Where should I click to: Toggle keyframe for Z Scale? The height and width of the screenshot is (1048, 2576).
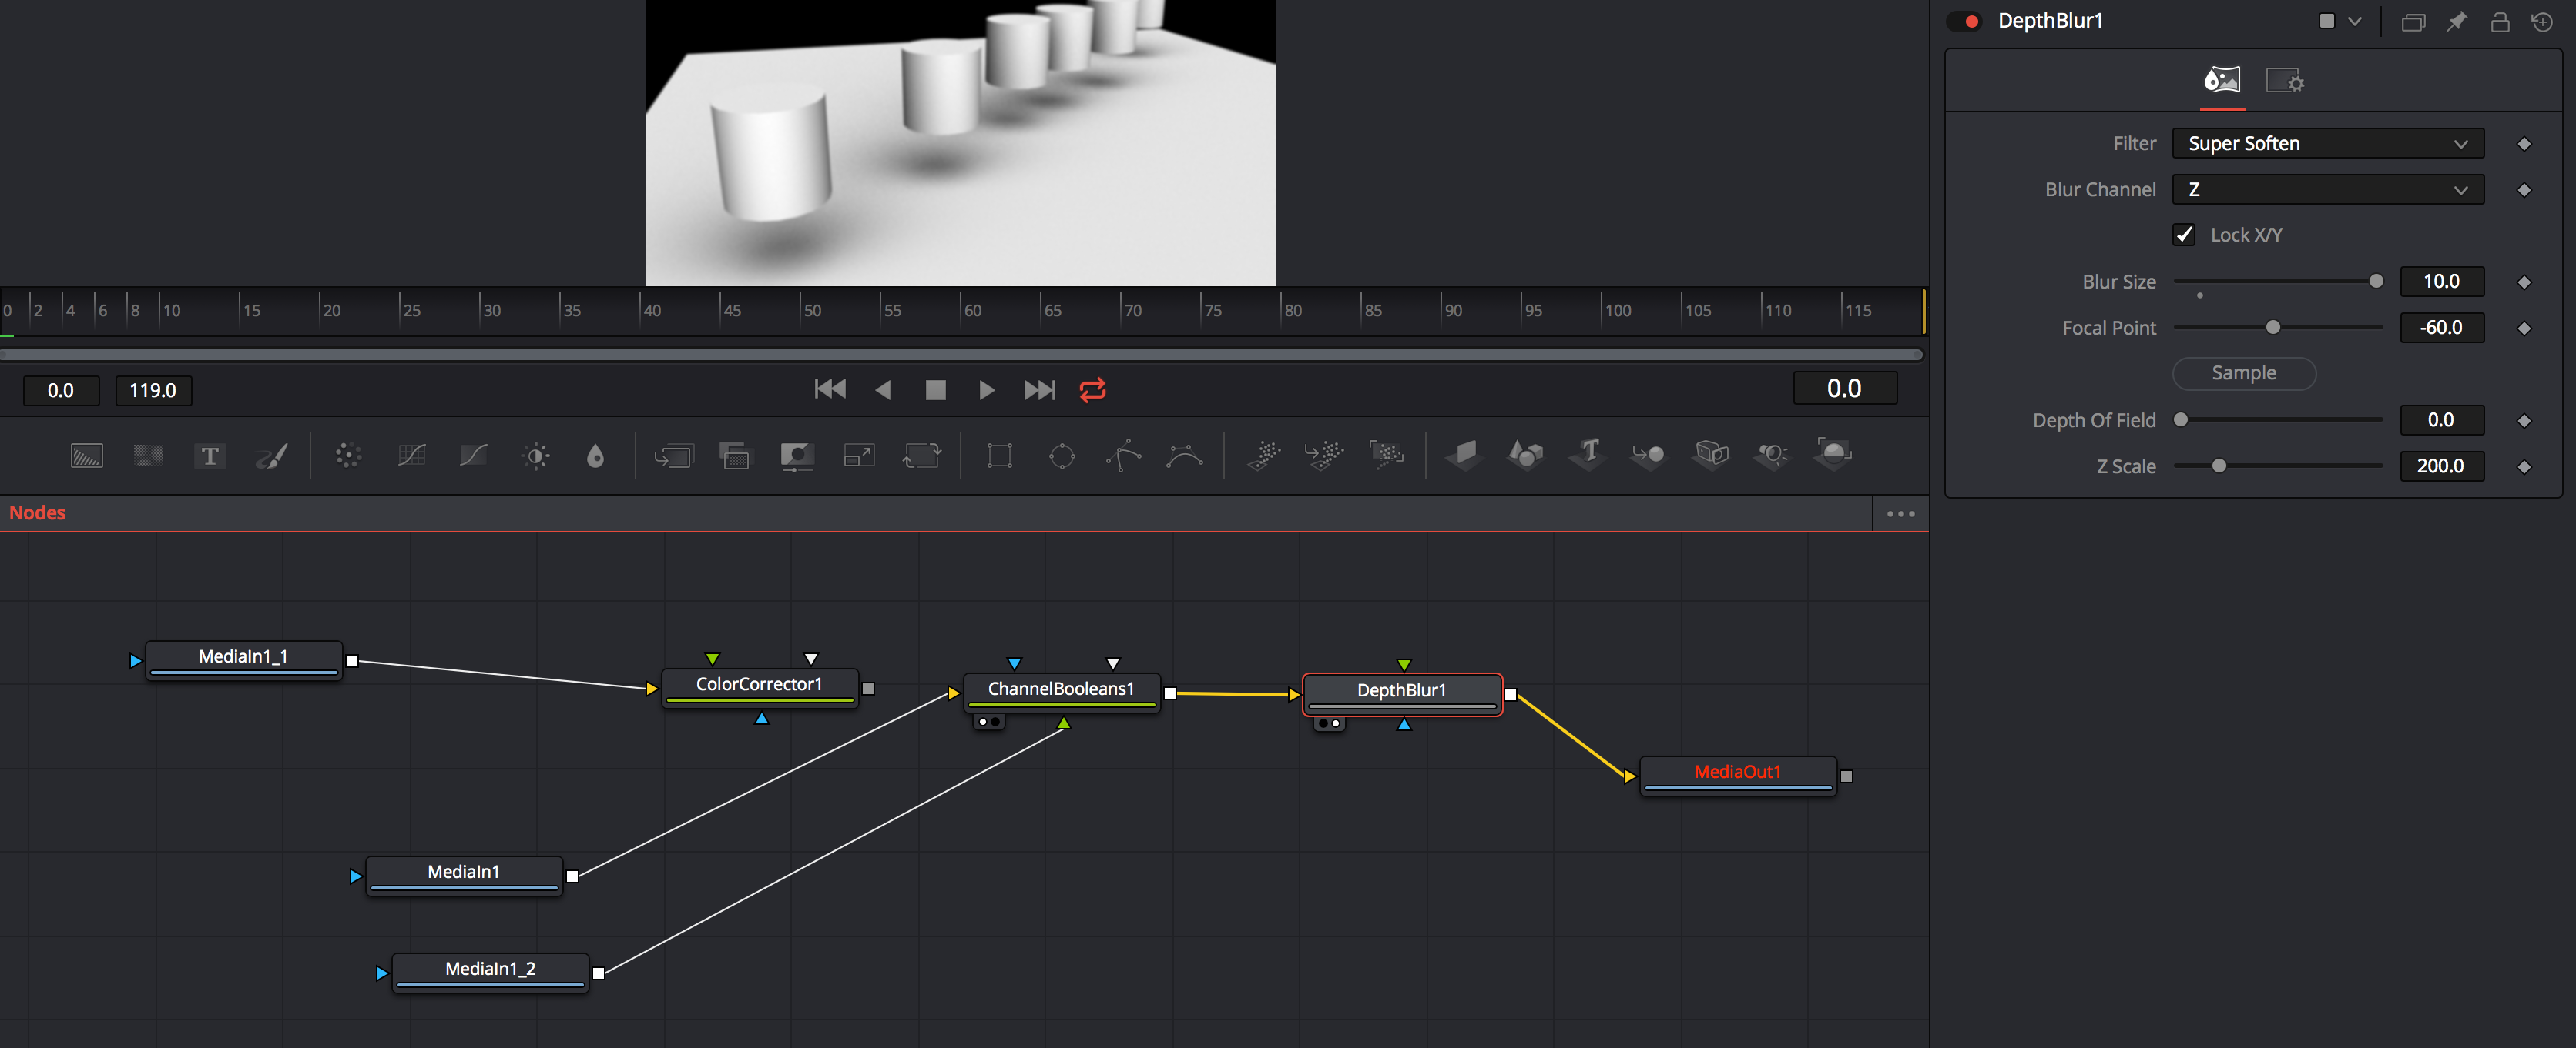(2523, 466)
